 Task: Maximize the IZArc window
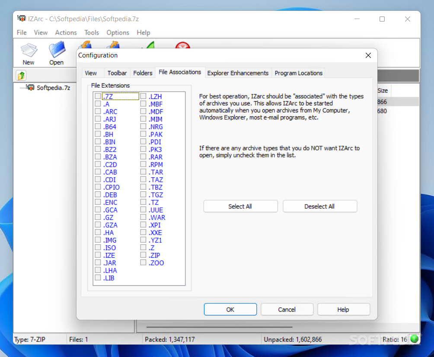pyautogui.click(x=382, y=19)
